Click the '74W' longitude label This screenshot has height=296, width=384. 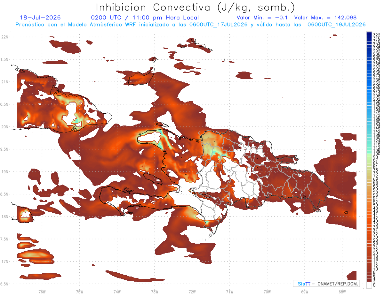click(117, 292)
